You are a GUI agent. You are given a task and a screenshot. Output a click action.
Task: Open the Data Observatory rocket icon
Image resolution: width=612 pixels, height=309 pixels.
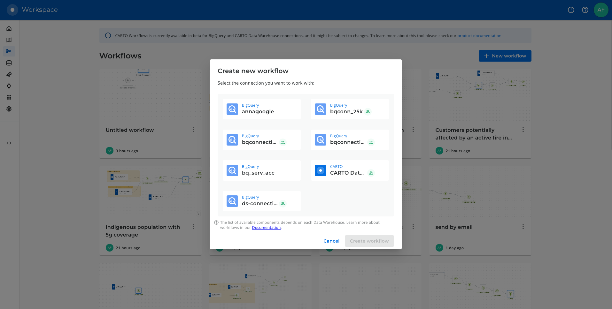pyautogui.click(x=9, y=74)
